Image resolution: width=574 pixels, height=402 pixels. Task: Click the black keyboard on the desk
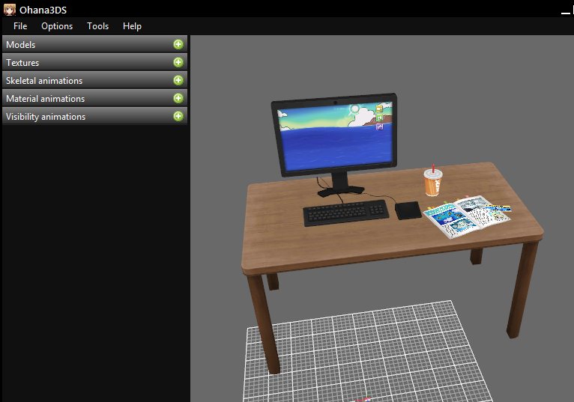coord(345,213)
